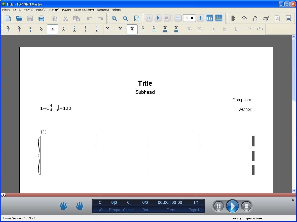Image resolution: width=297 pixels, height=222 pixels.
Task: Click the Title text on the sheet
Action: click(145, 83)
